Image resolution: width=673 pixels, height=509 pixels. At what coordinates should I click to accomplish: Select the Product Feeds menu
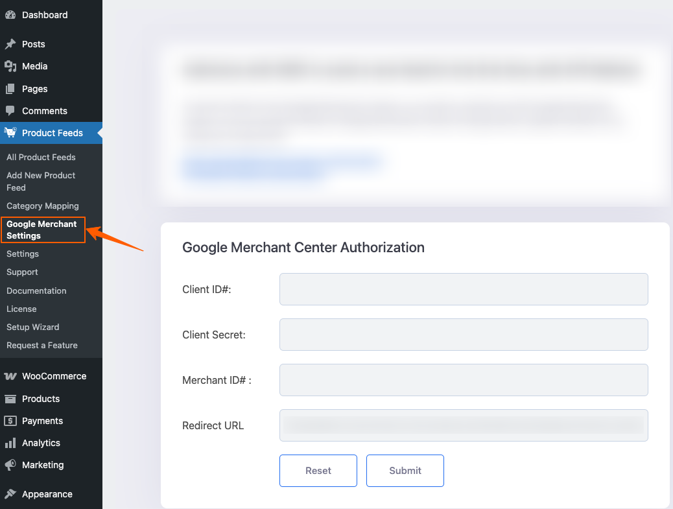(x=51, y=133)
